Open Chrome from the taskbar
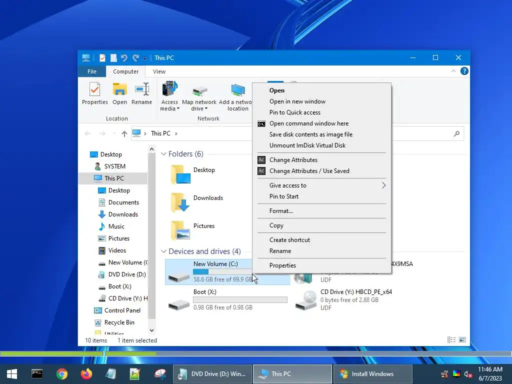The height and width of the screenshot is (384, 512). tap(61, 374)
